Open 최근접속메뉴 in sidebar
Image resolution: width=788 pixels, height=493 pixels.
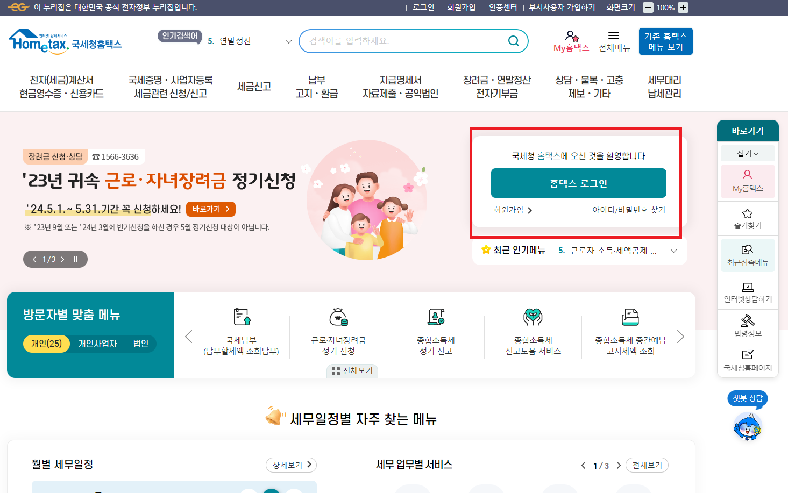pyautogui.click(x=748, y=255)
